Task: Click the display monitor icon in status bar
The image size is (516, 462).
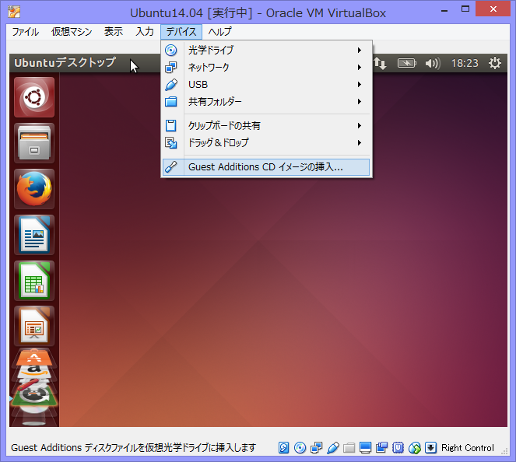Action: click(365, 448)
